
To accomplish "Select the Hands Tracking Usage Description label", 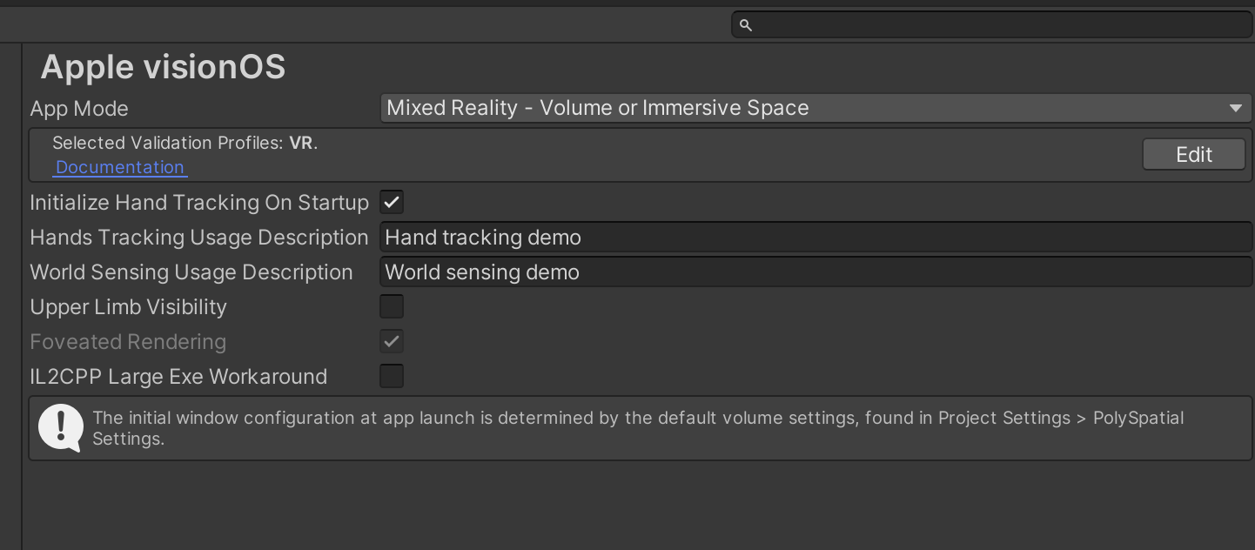I will 199,238.
